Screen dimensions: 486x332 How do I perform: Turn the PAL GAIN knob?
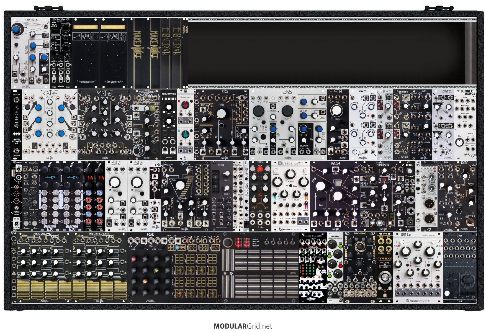pos(410,171)
